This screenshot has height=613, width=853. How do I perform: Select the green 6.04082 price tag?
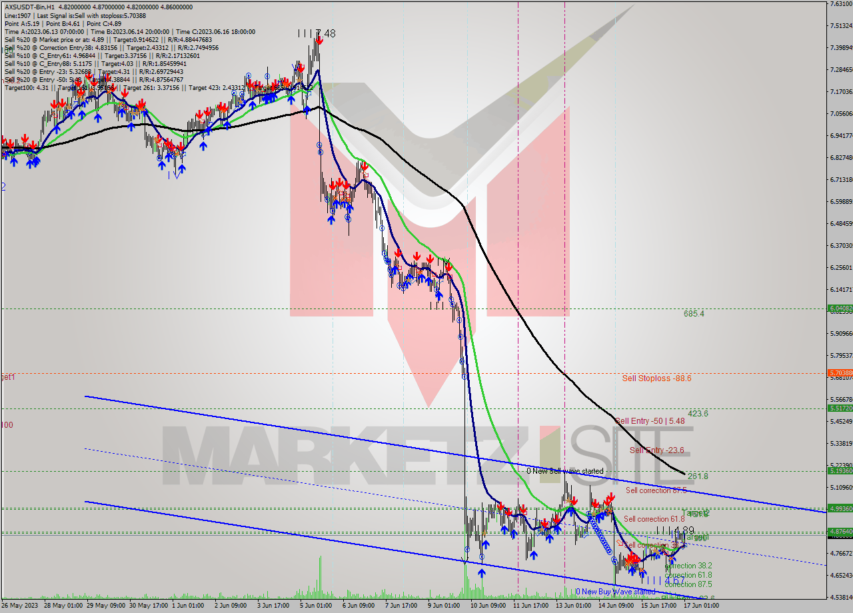[x=839, y=308]
